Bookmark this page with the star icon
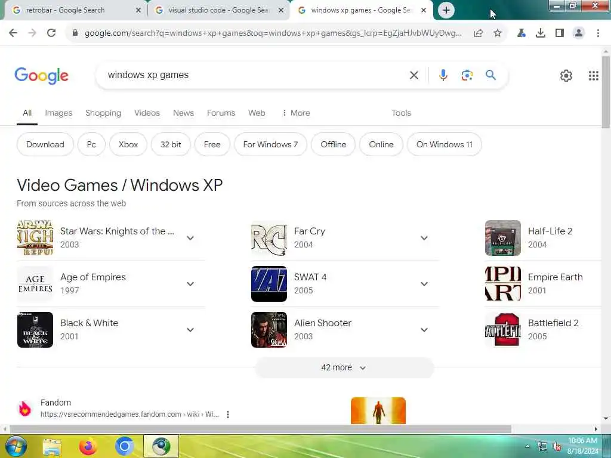The width and height of the screenshot is (611, 458). click(498, 33)
